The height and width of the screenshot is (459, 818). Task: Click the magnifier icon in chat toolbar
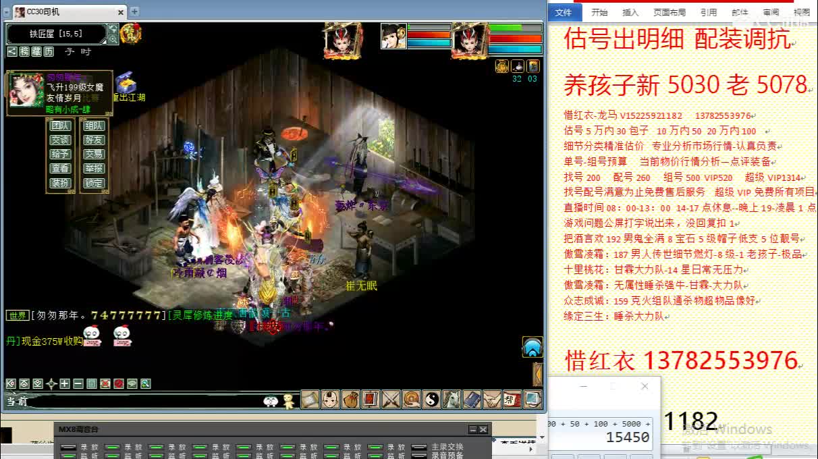144,383
